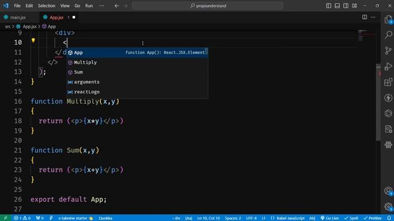Click App symbol in the breadcrumb
Screen dimensions: 394x221
tap(52, 26)
